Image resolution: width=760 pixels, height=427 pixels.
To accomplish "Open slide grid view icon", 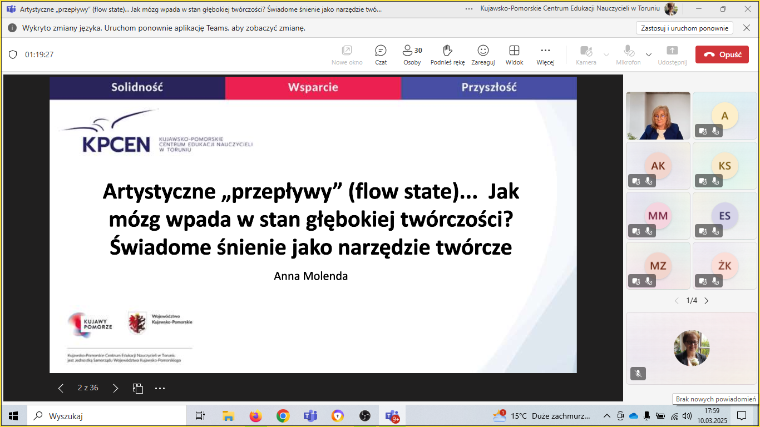I will pos(138,388).
